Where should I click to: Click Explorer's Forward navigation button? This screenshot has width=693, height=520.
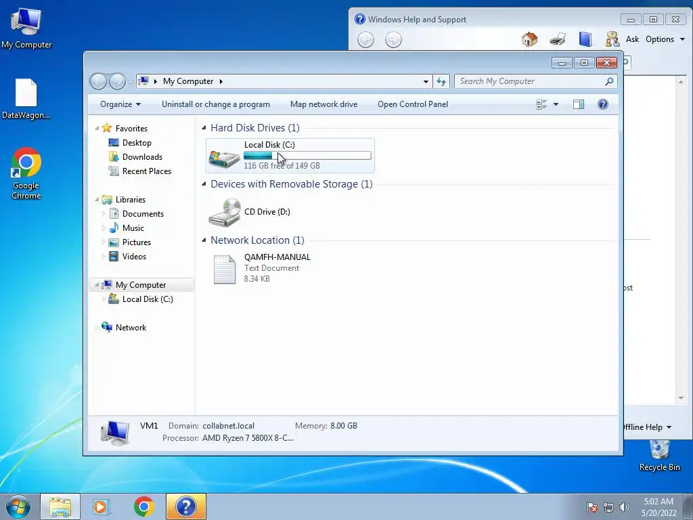[117, 81]
